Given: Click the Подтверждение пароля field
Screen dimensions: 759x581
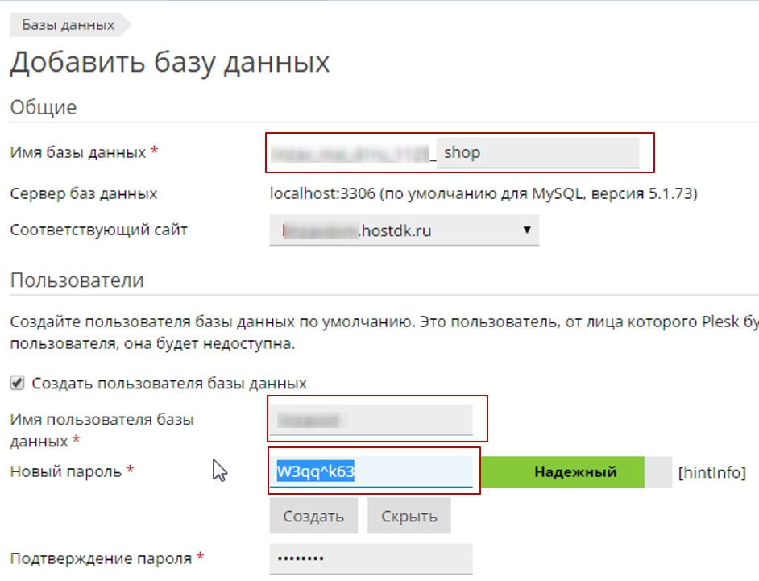Looking at the screenshot, I should [x=371, y=558].
